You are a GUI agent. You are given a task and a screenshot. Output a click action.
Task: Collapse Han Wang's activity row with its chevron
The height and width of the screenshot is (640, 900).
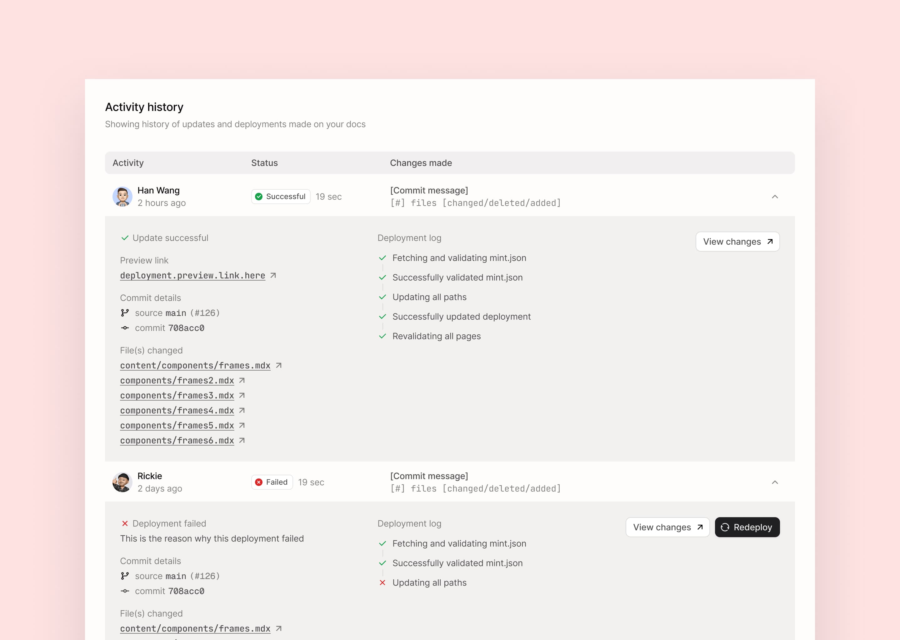pyautogui.click(x=775, y=197)
